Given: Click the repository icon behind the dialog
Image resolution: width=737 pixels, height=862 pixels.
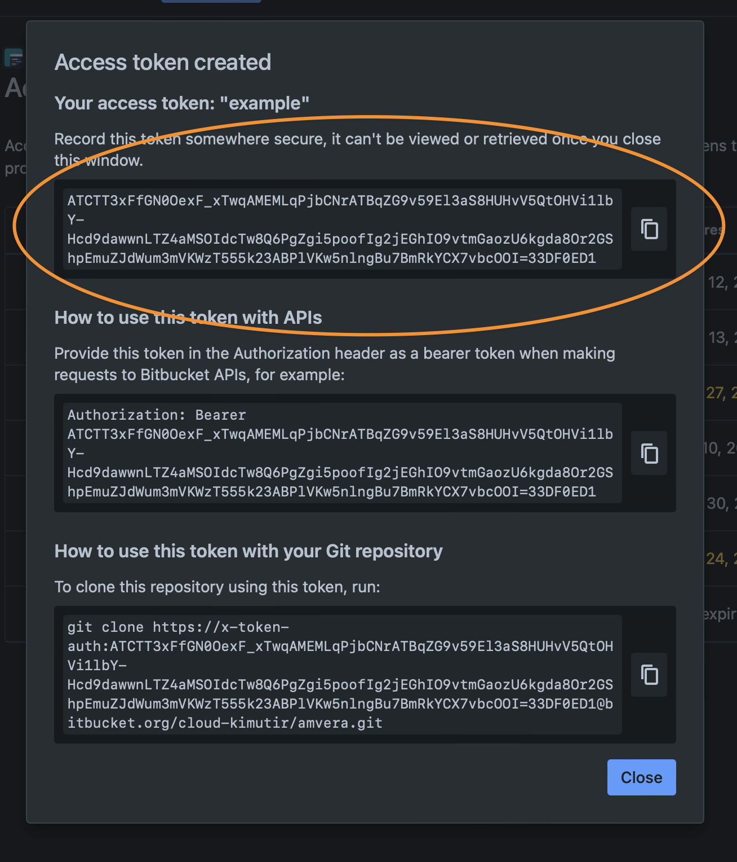Looking at the screenshot, I should tap(14, 58).
